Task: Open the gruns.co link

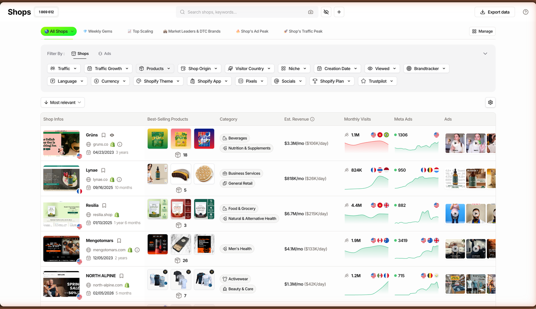Action: 100,144
